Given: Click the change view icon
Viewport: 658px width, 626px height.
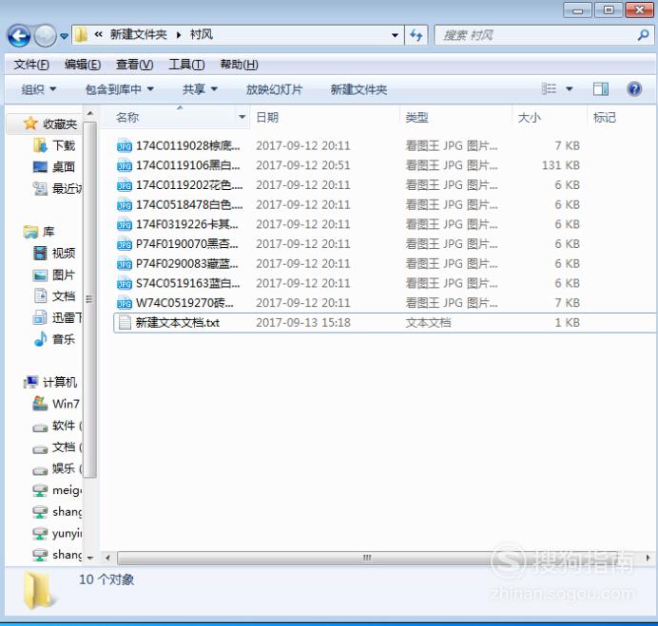Looking at the screenshot, I should point(549,89).
